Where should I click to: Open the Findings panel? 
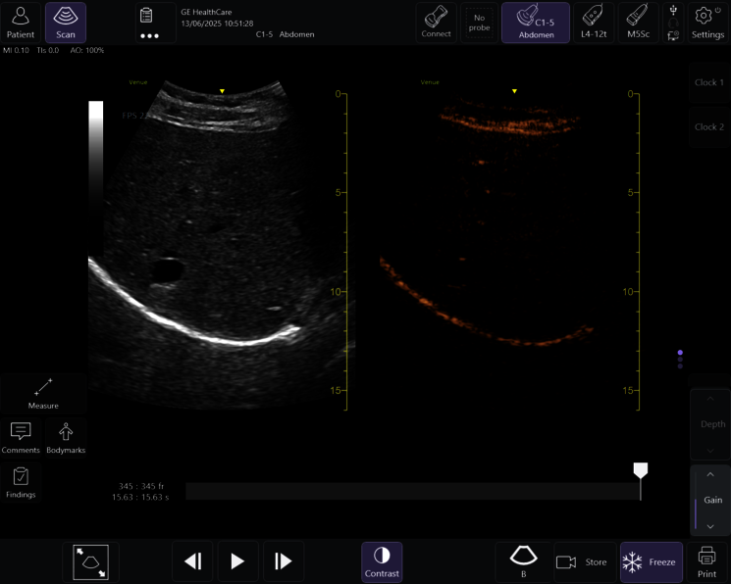[21, 482]
